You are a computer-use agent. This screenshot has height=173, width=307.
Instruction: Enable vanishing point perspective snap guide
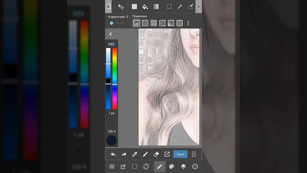[x=162, y=23]
